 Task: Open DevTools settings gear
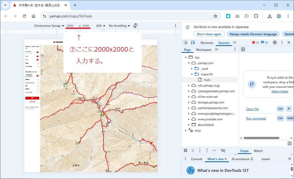tap(275, 43)
